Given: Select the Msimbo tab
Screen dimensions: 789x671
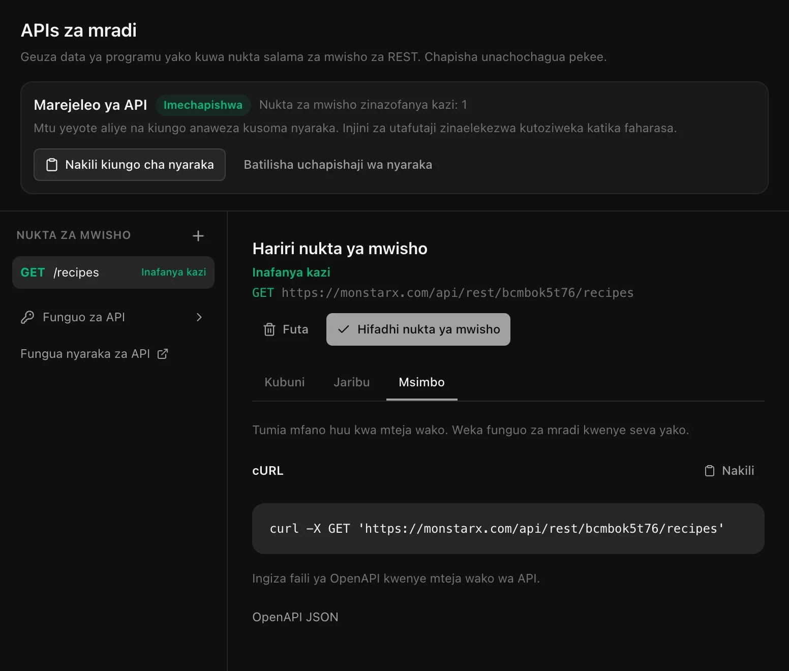Looking at the screenshot, I should [x=422, y=382].
